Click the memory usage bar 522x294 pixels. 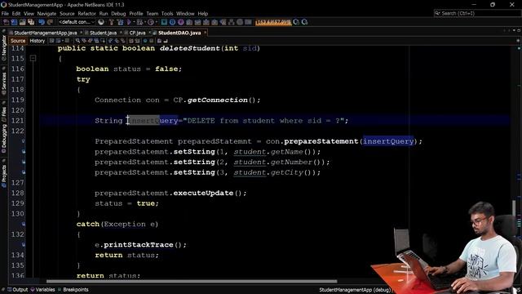tap(273, 22)
